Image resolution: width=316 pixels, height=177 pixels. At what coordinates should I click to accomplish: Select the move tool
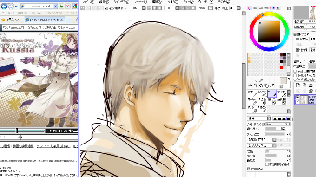pos(250,86)
